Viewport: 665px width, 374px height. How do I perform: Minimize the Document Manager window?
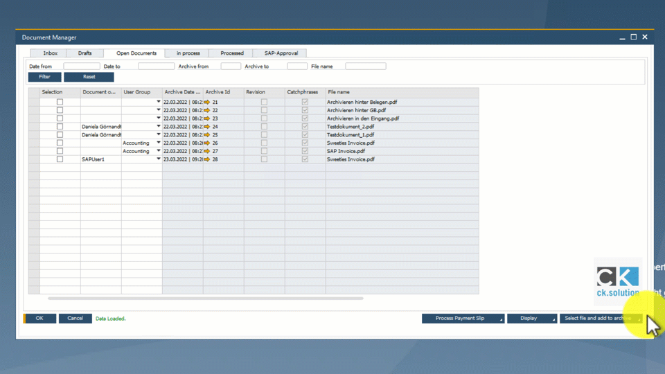click(622, 37)
